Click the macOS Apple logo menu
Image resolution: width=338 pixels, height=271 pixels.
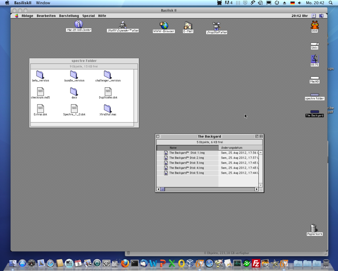[x=7, y=3]
